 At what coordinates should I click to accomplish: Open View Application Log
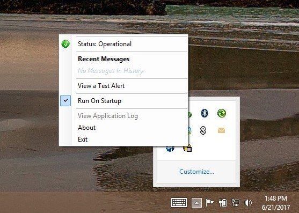click(123, 116)
